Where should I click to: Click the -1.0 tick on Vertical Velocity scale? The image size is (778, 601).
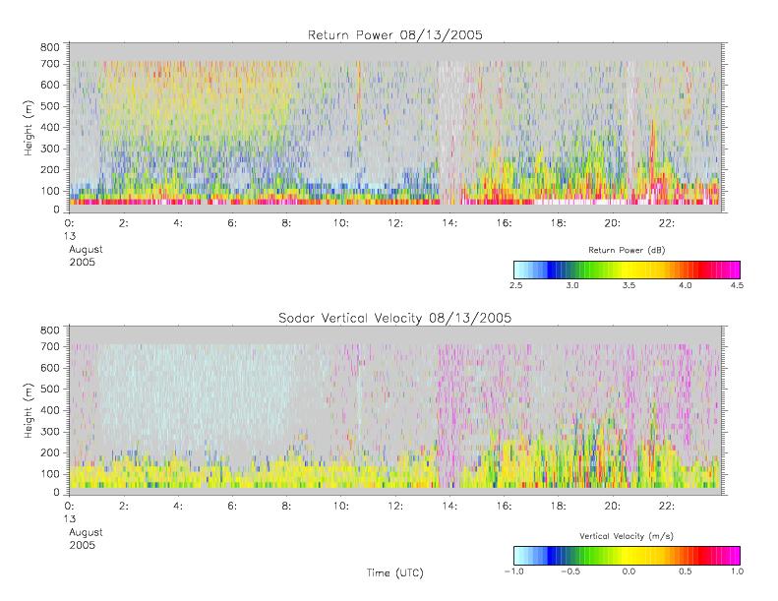514,571
